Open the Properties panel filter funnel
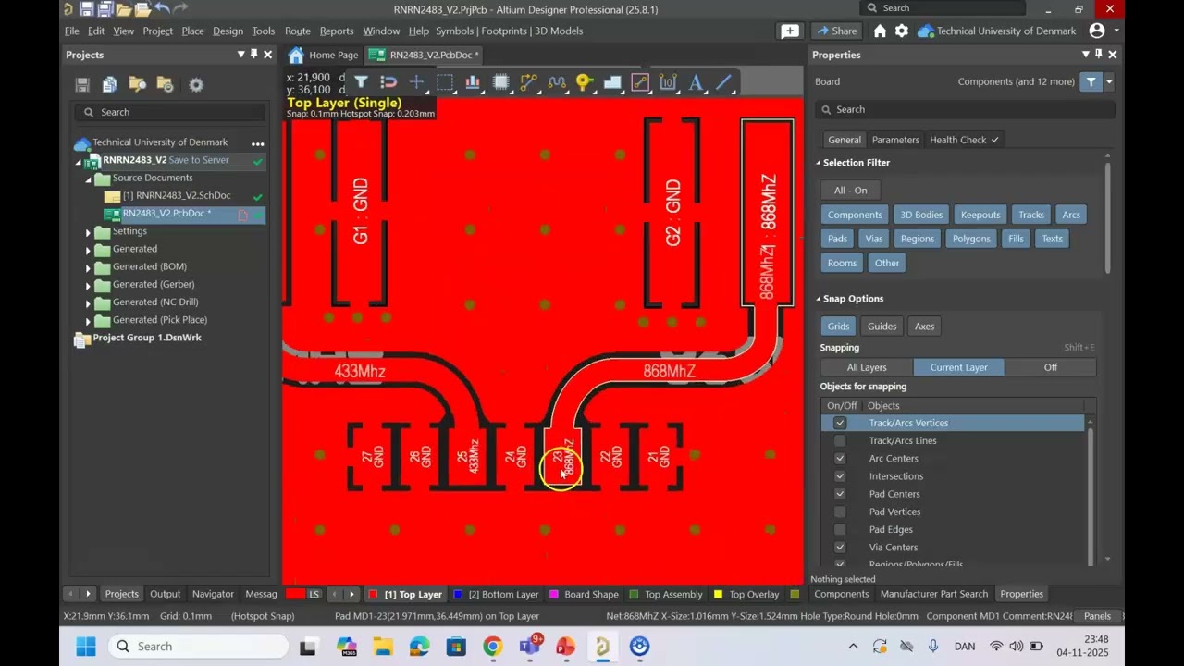Viewport: 1184px width, 666px height. point(1091,81)
